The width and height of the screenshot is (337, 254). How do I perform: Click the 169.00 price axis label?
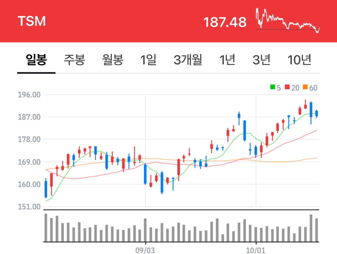29,162
